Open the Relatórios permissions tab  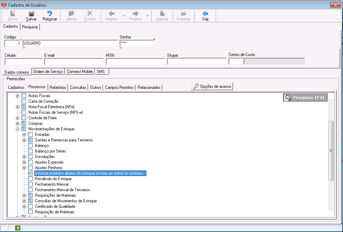pyautogui.click(x=58, y=87)
